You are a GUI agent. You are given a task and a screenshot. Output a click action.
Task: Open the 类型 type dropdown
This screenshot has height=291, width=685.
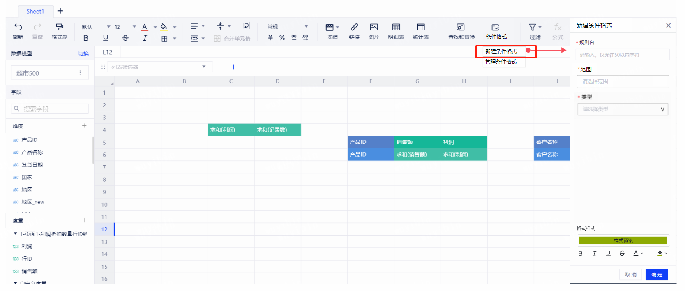(623, 109)
